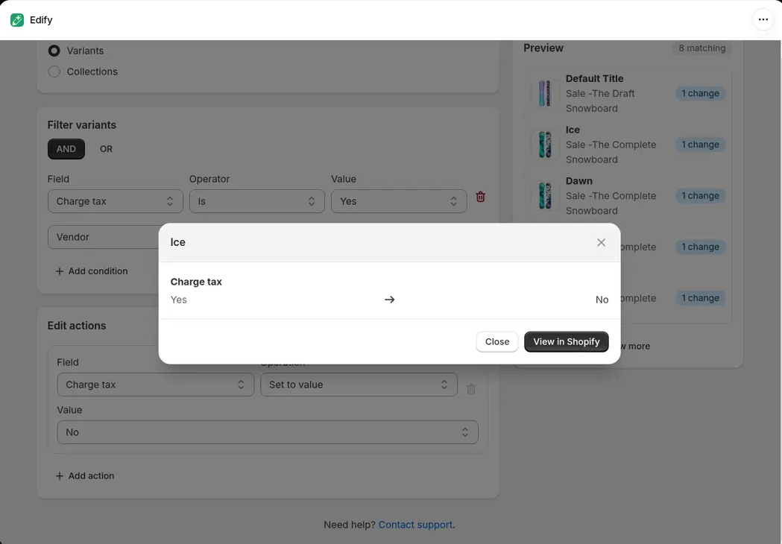Click the Dawn variant name
Image resolution: width=782 pixels, height=544 pixels.
click(579, 181)
